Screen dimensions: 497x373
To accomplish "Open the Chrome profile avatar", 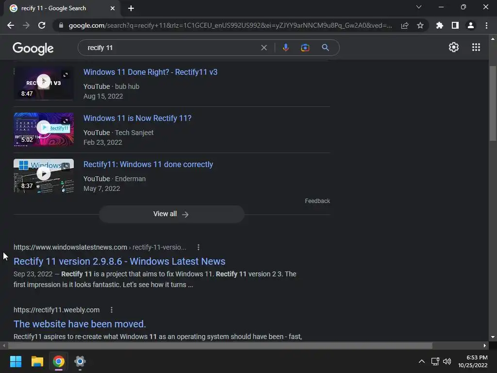I will pos(471,25).
